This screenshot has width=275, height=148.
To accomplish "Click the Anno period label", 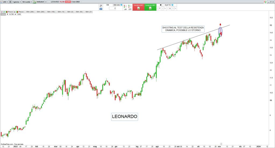I will (3, 14).
